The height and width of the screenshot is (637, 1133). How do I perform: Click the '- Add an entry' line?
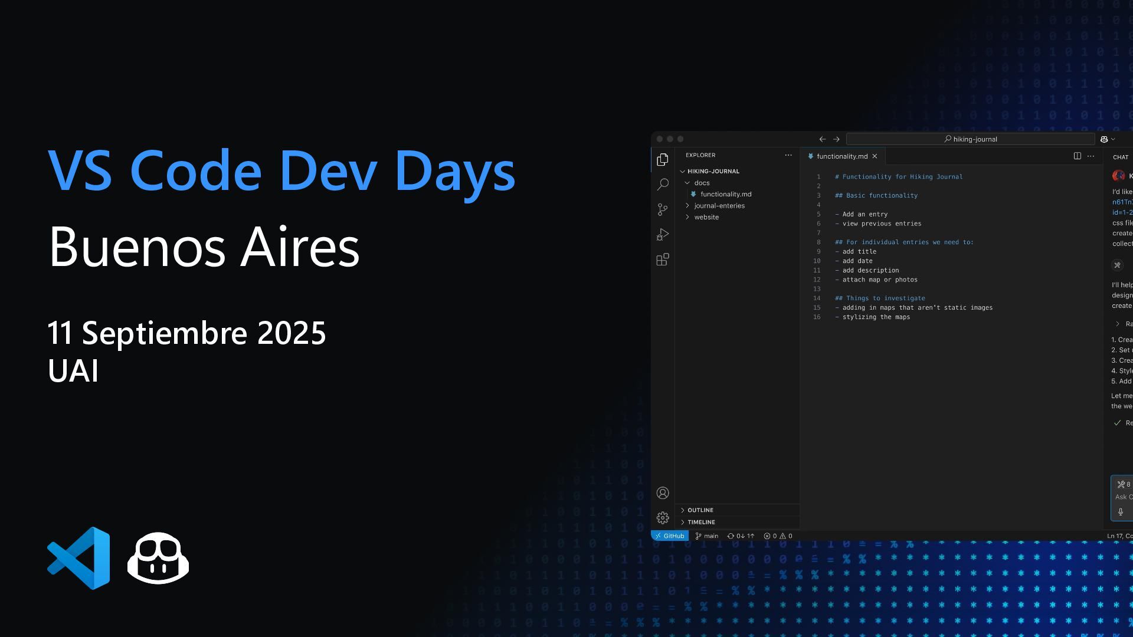(861, 214)
